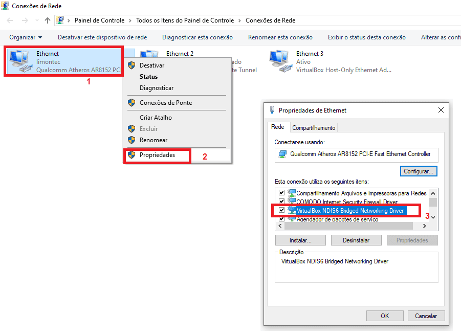Viewport: 461px width, 335px height.
Task: Choose Desativar in context menu
Action: 177,65
